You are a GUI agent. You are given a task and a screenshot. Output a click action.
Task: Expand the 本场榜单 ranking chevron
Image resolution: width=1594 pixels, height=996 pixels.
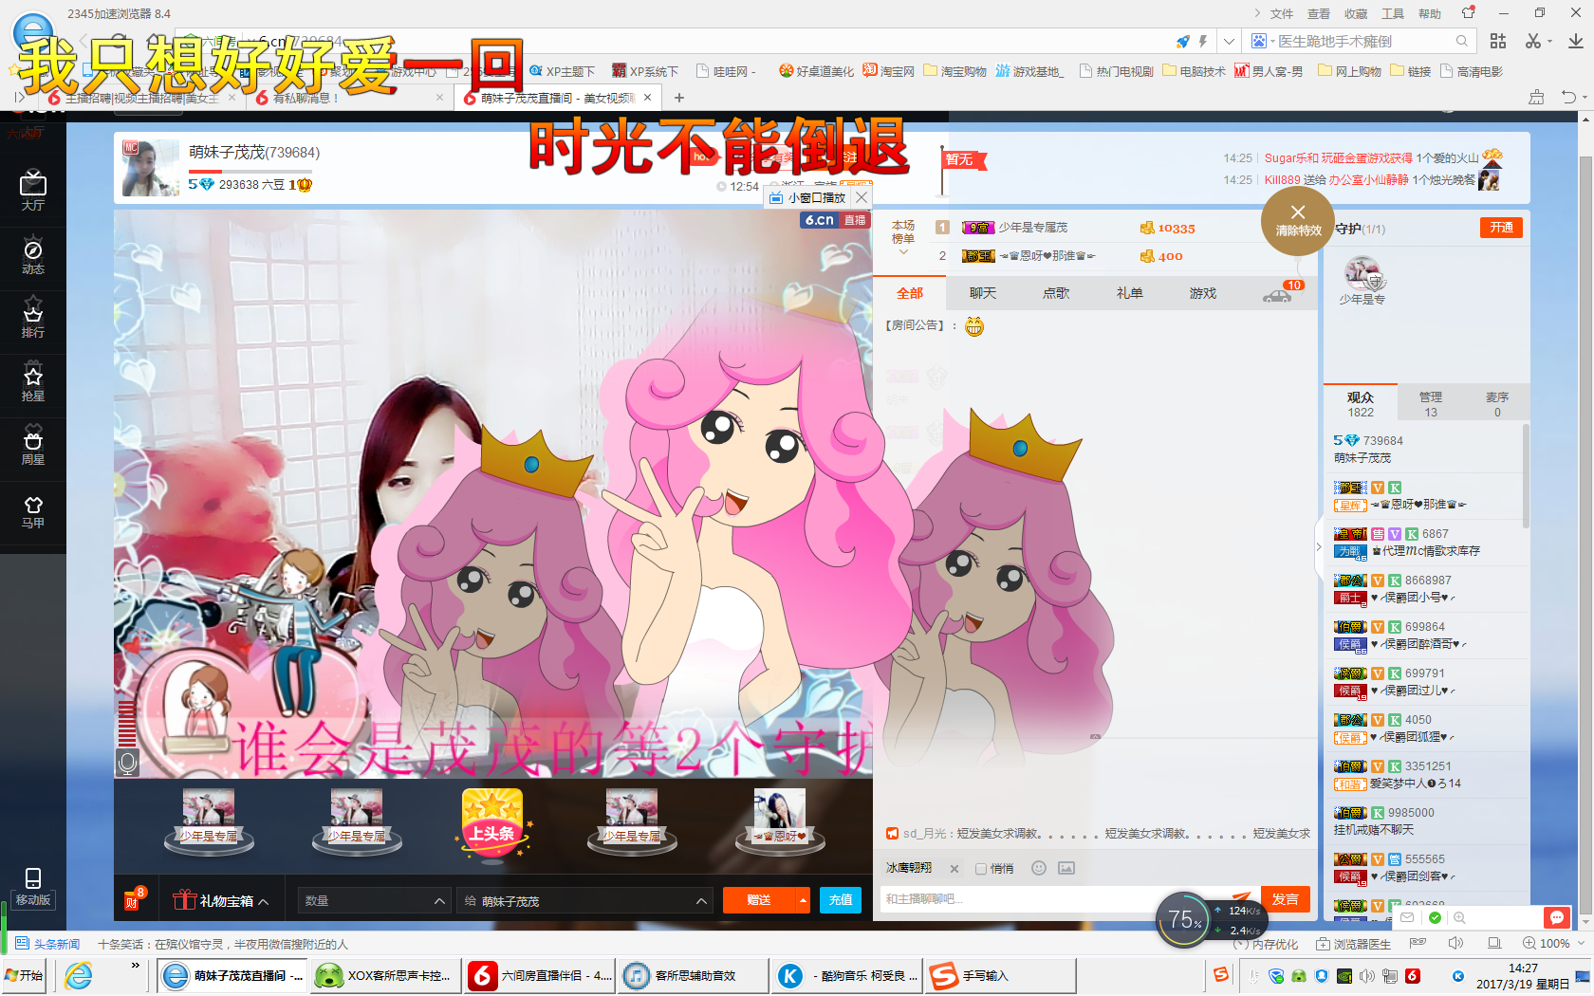click(902, 252)
